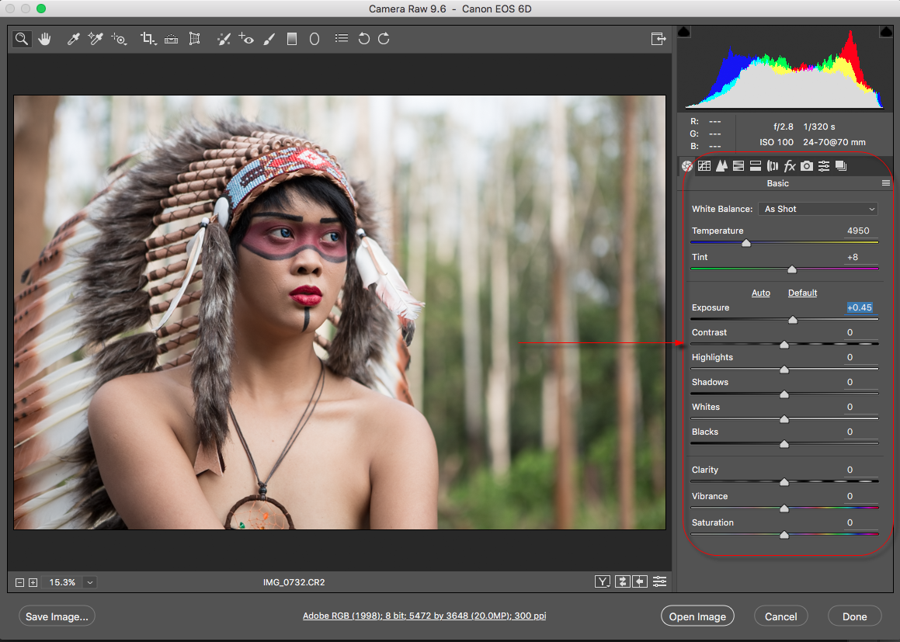Pick the Hand tool
This screenshot has width=900, height=642.
44,39
